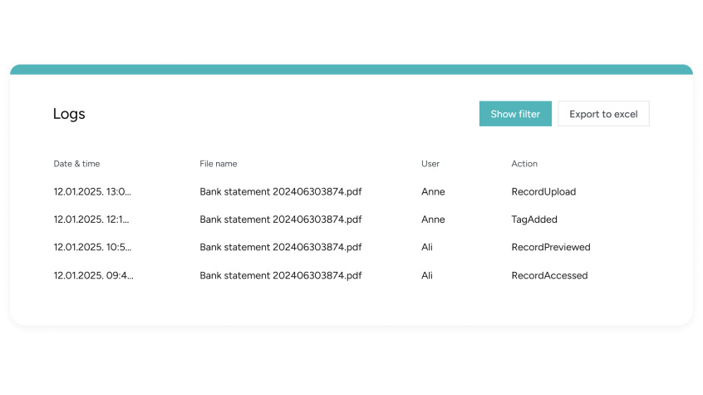
Task: Click the 12.01.2025. 12:1... timestamp
Action: (x=91, y=220)
